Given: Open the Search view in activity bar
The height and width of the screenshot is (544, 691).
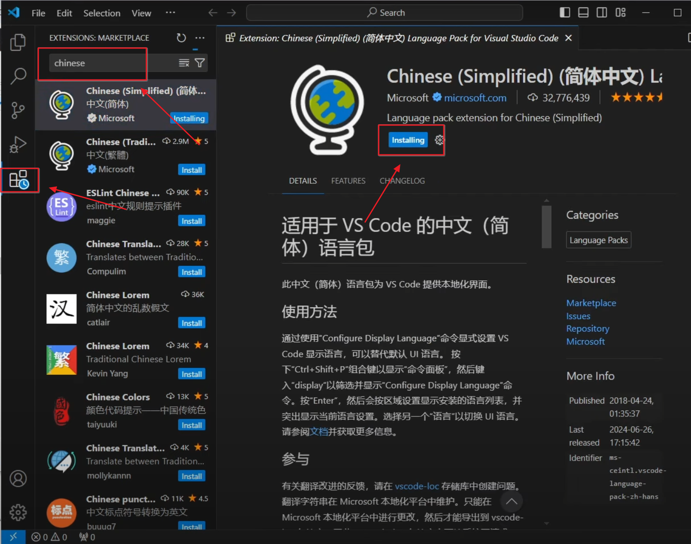Looking at the screenshot, I should (18, 76).
